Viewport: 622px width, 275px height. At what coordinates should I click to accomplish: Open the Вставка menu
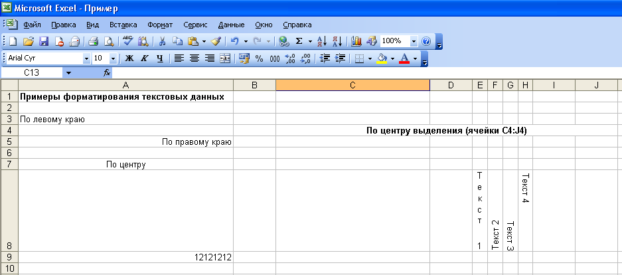123,25
